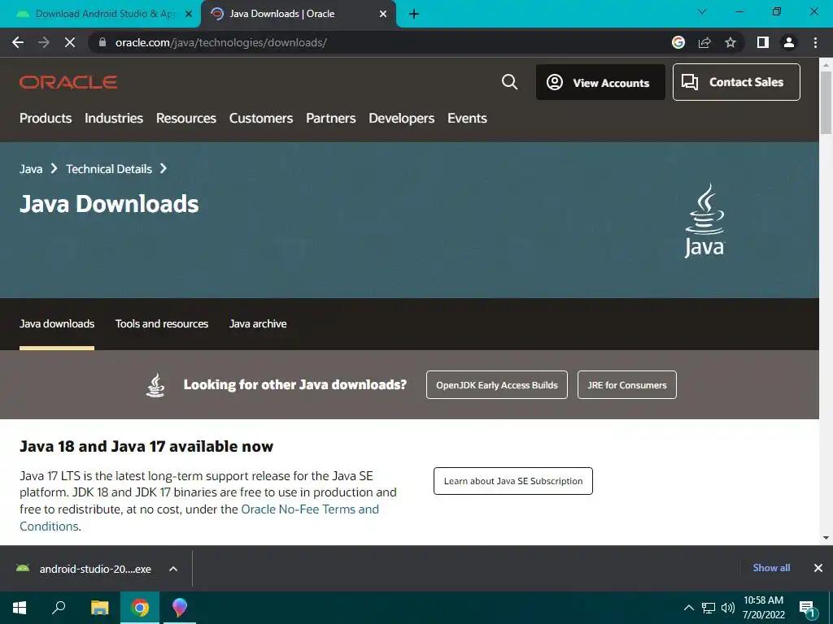
Task: Open the Chrome profile avatar icon
Action: (789, 42)
